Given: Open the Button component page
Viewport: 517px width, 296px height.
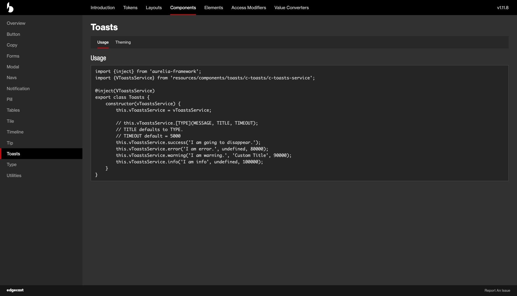Looking at the screenshot, I should (41, 34).
